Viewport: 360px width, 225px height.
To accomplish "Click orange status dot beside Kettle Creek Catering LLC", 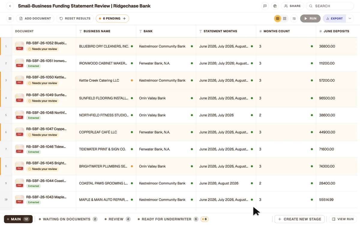I will [x=132, y=80].
